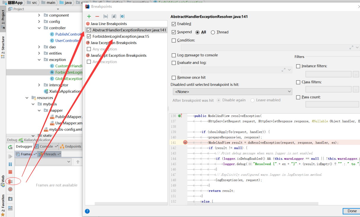The height and width of the screenshot is (217, 360).
Task: Open the 7: Structure tool window tab
Action: [x=3, y=47]
